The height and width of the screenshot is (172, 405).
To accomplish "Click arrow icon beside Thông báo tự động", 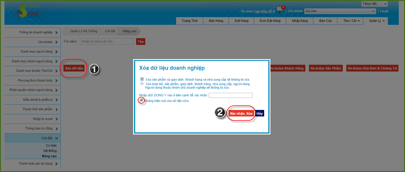I will click(56, 129).
